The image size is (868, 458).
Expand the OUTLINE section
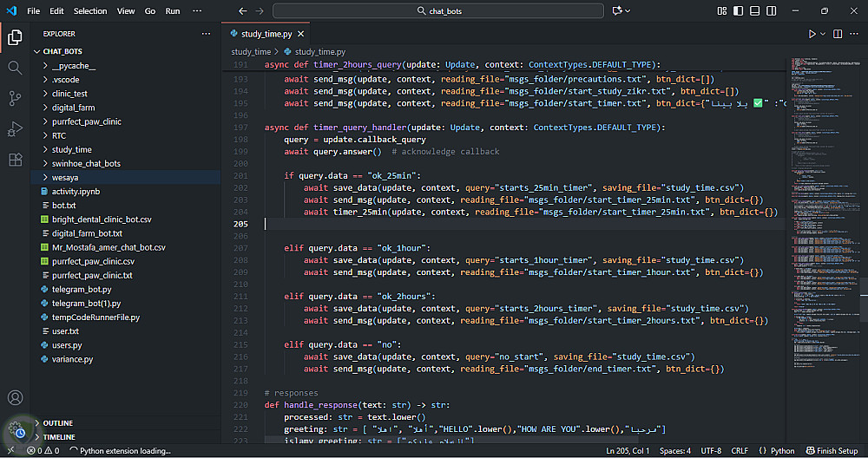58,423
